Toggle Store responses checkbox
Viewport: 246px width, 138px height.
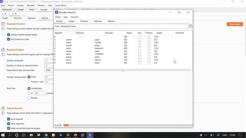coord(8,123)
